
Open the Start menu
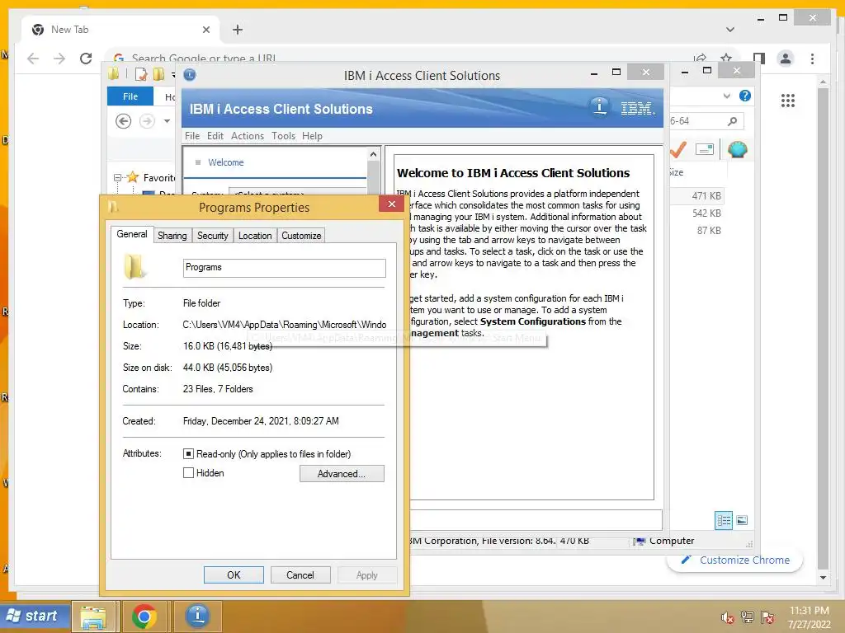click(35, 617)
